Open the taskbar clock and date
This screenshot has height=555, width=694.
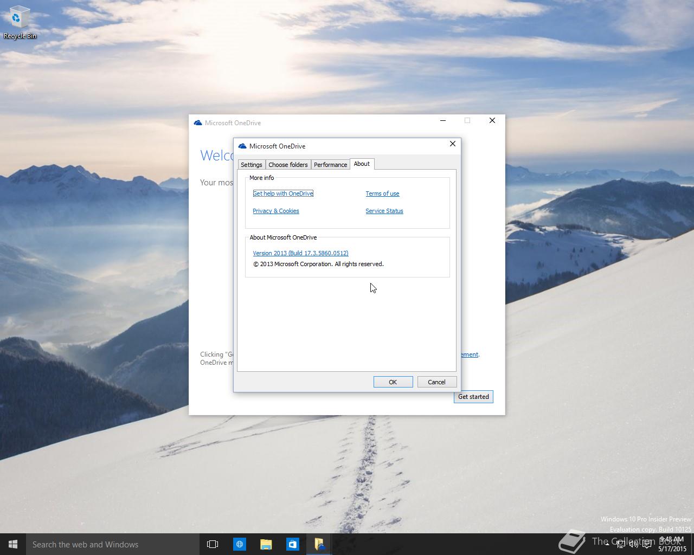(672, 544)
